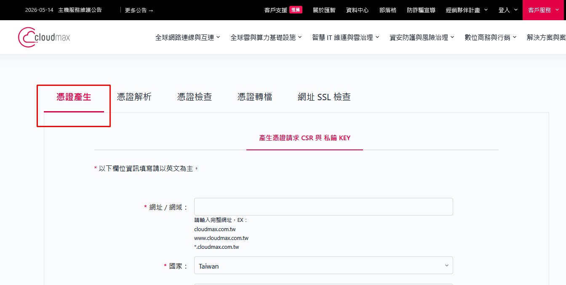
Task: Switch to the 憑證轉檔 tab
Action: [255, 97]
